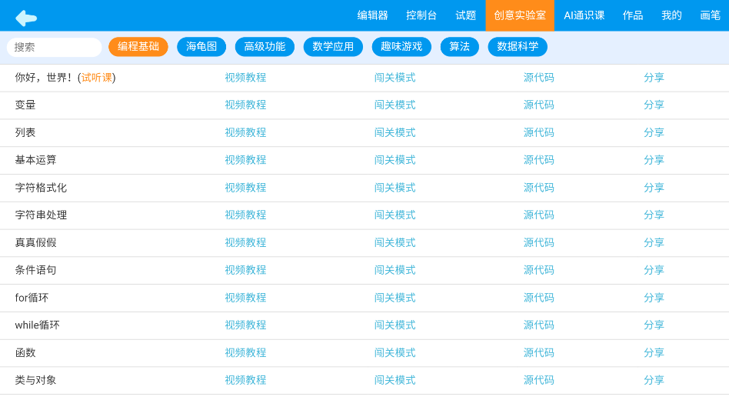Switch to AI通识课 in navigation bar
The image size is (729, 410).
(x=584, y=15)
